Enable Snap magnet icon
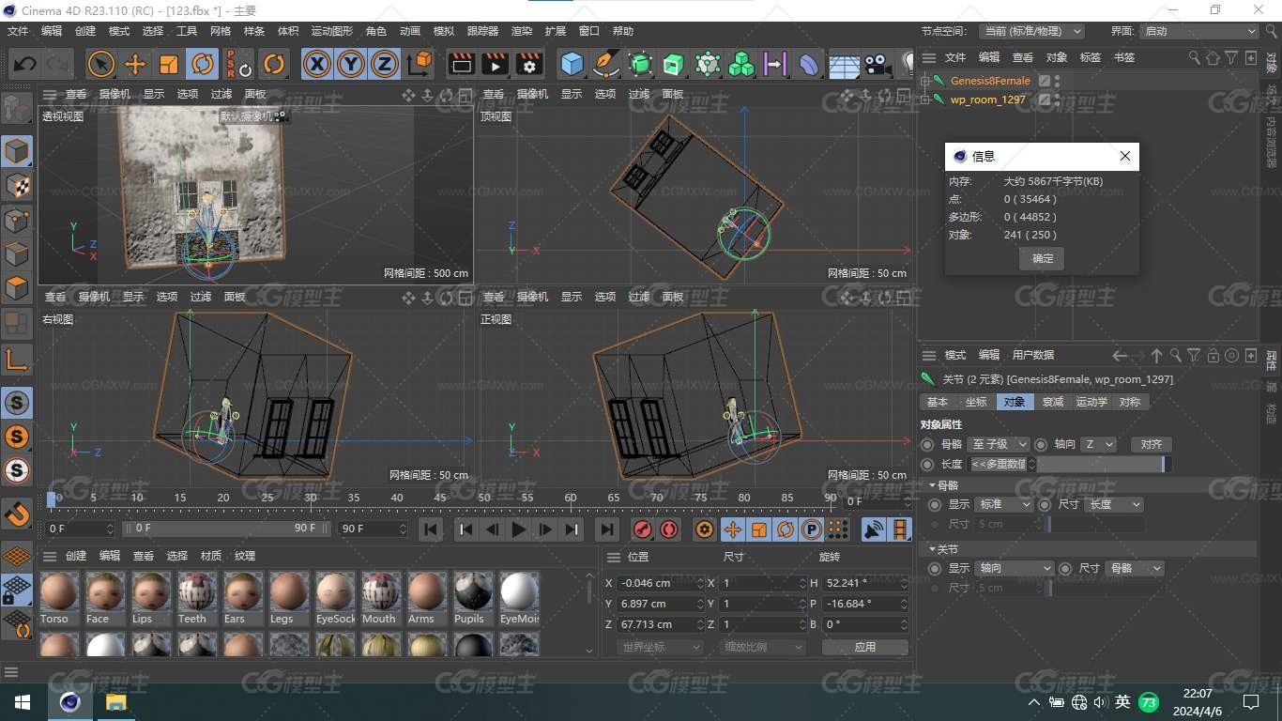Viewport: 1282px width, 721px height. pyautogui.click(x=17, y=513)
